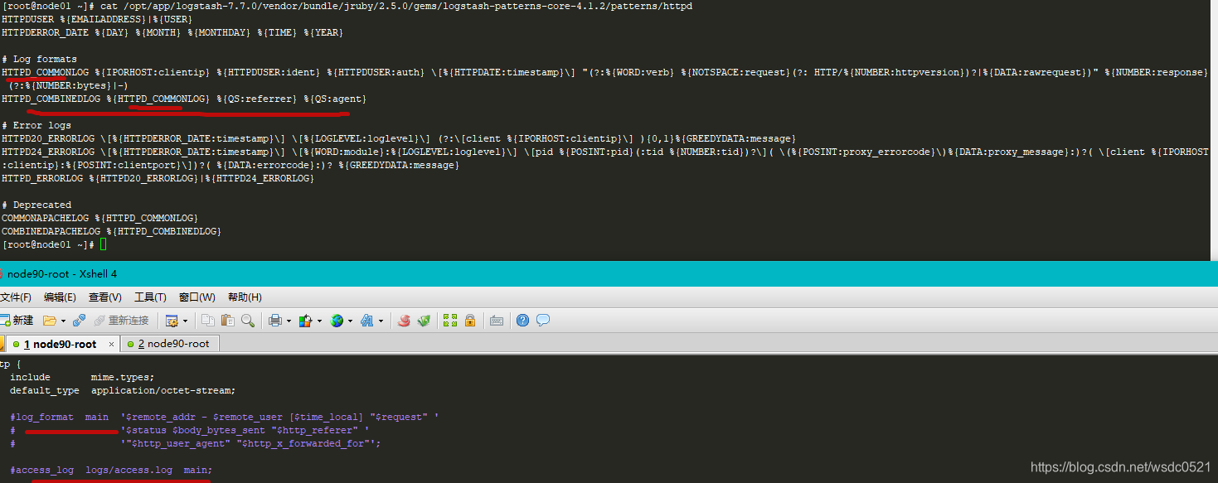The width and height of the screenshot is (1218, 483).
Task: Open the 工具(T) menu
Action: click(x=150, y=297)
